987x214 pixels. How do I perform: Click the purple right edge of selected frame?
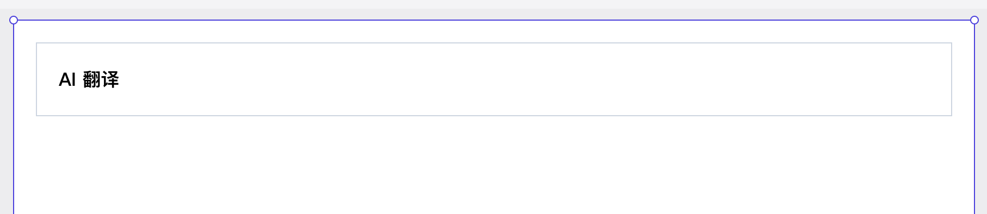point(974,119)
